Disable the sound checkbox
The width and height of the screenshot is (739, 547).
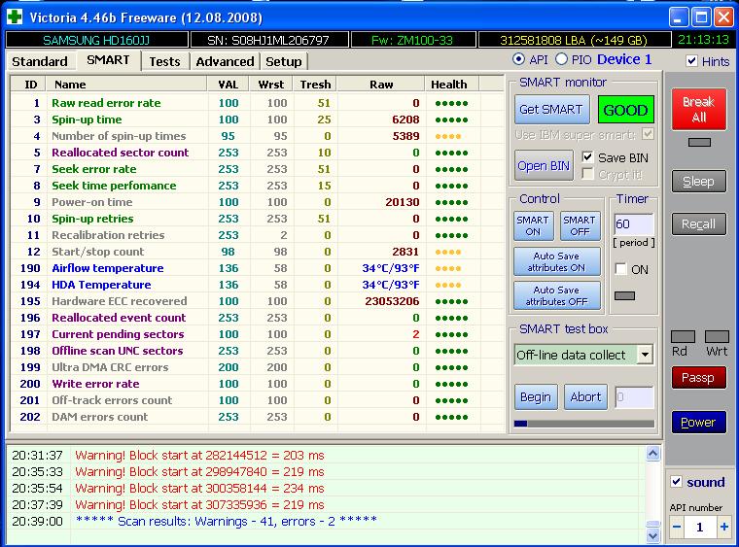pos(677,482)
